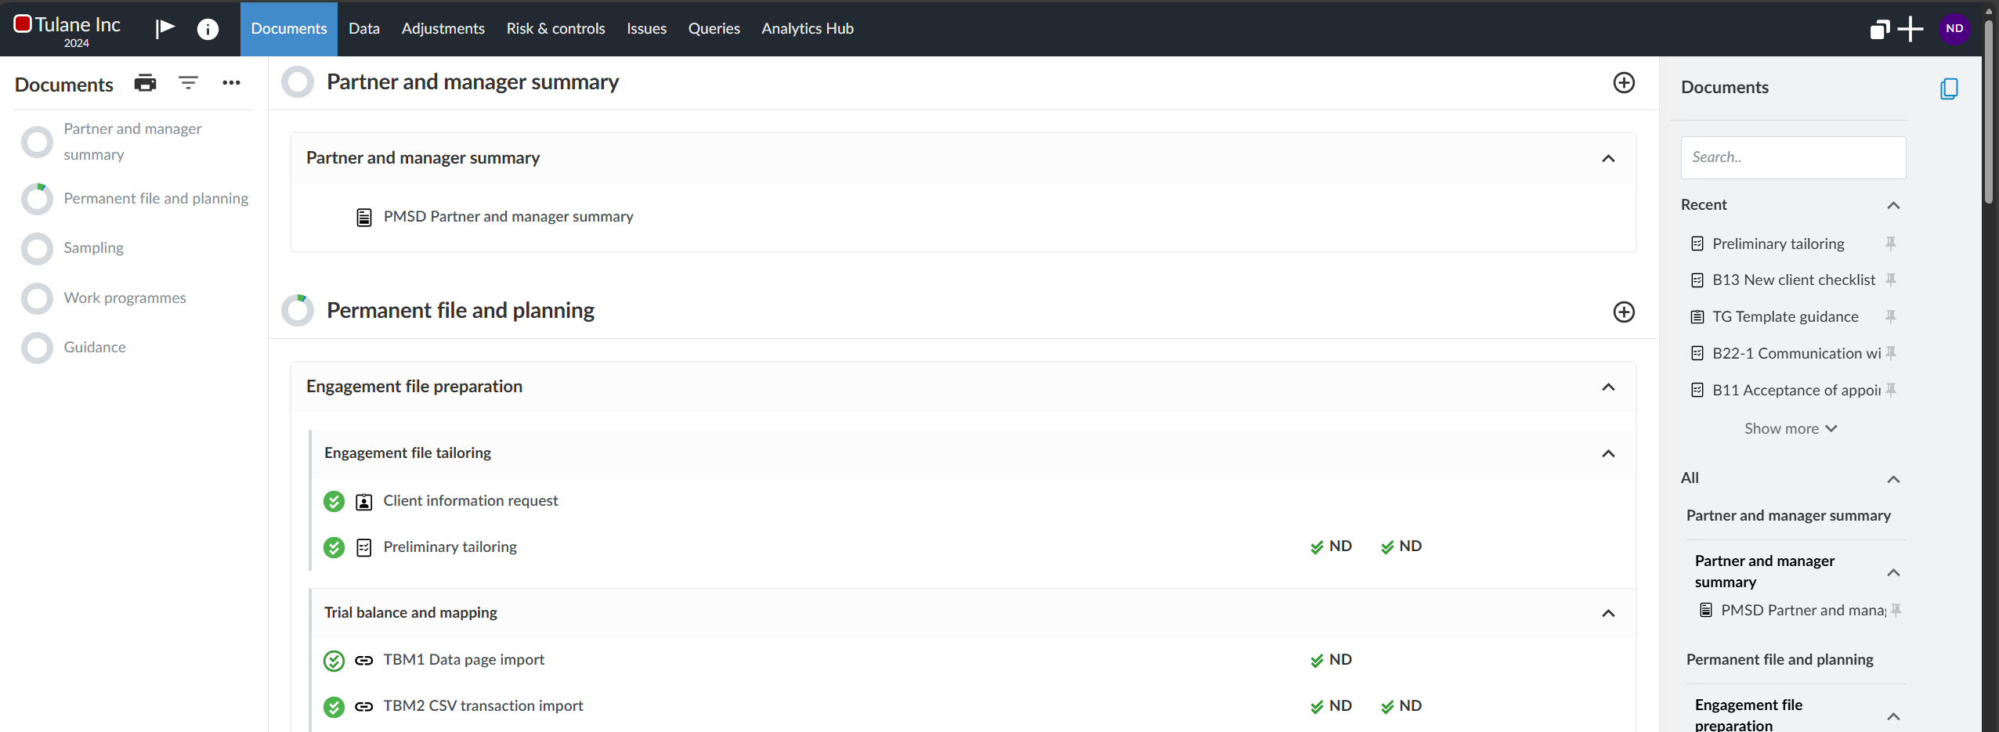The image size is (1999, 732).
Task: Click the PMSD document icon in main list
Action: tap(364, 217)
